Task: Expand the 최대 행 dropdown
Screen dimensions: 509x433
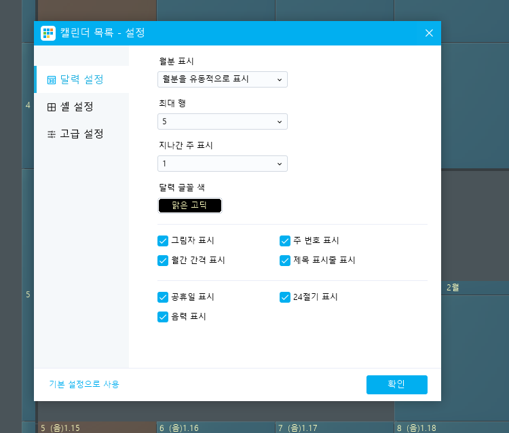Action: pyautogui.click(x=223, y=121)
